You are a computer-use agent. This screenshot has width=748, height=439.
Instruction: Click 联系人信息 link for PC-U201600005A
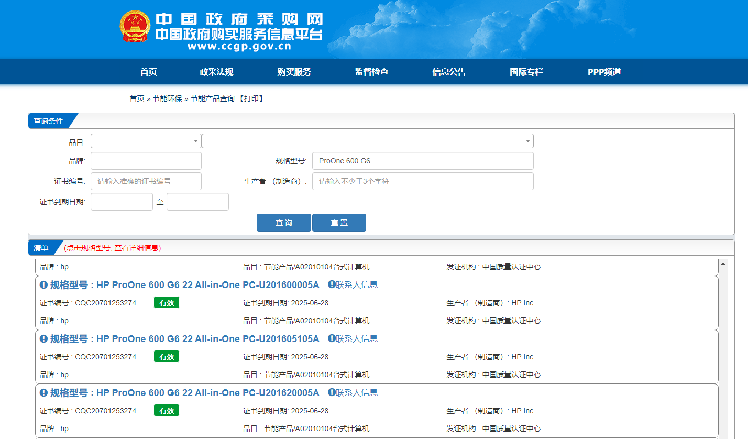point(357,284)
